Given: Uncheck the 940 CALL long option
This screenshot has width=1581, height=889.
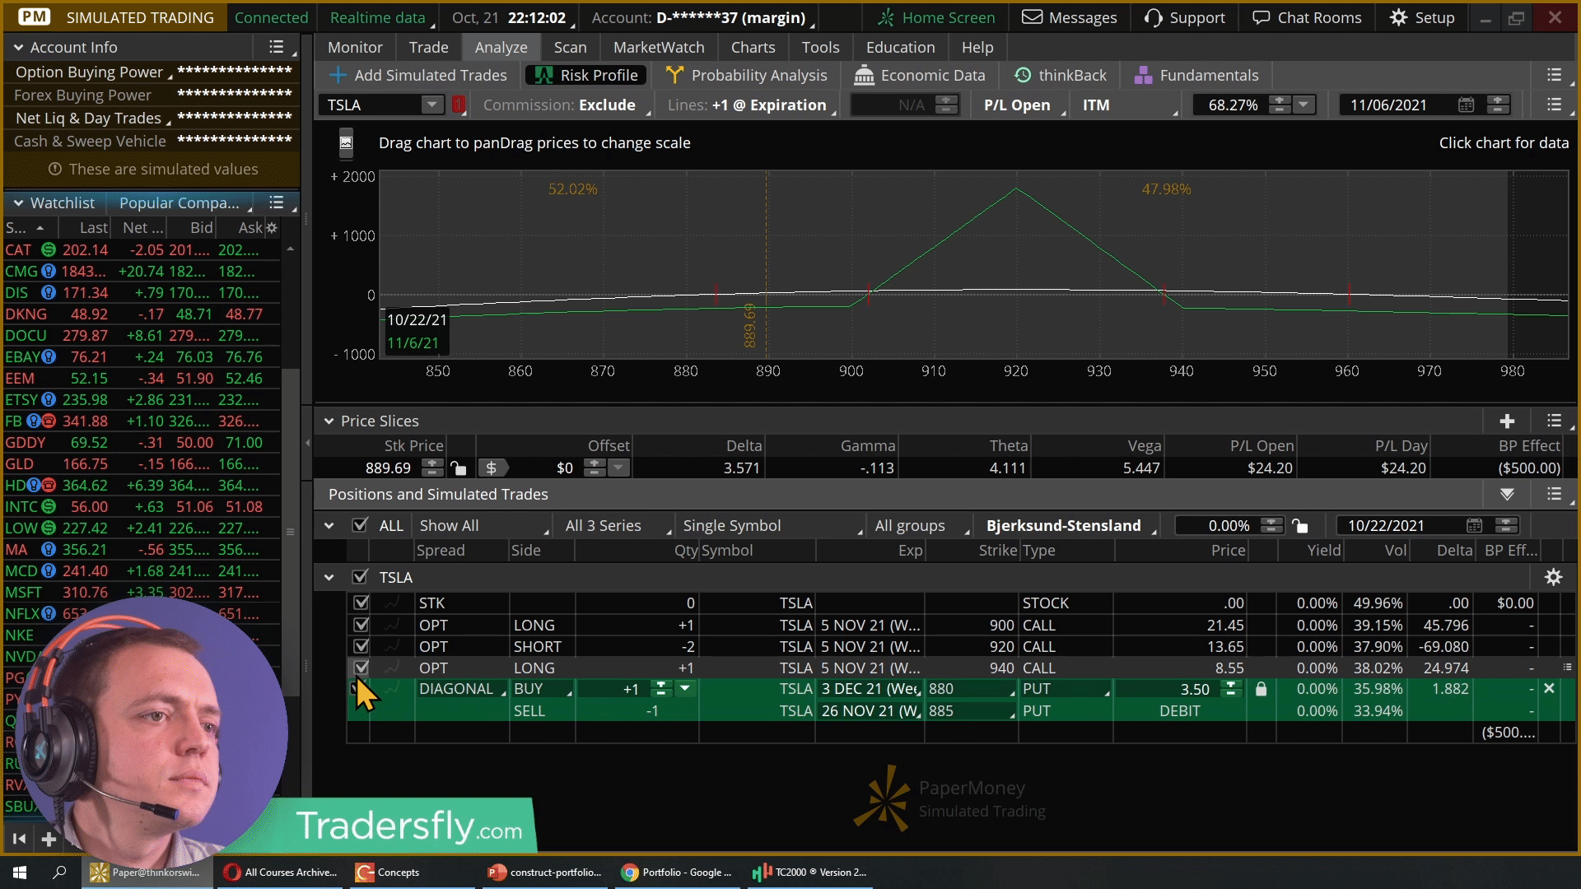Looking at the screenshot, I should 361,668.
